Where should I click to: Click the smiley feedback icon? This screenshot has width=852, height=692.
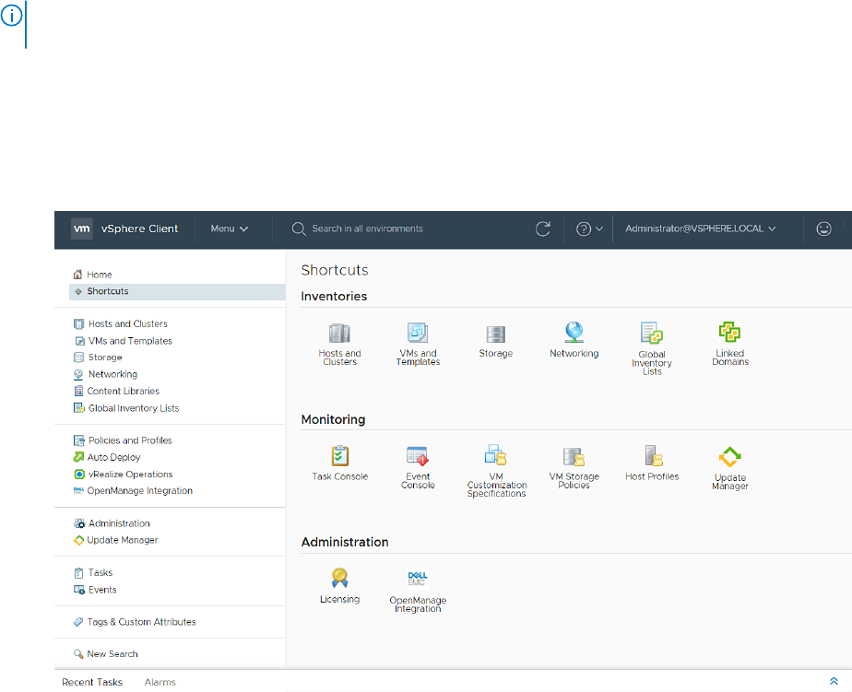coord(823,229)
